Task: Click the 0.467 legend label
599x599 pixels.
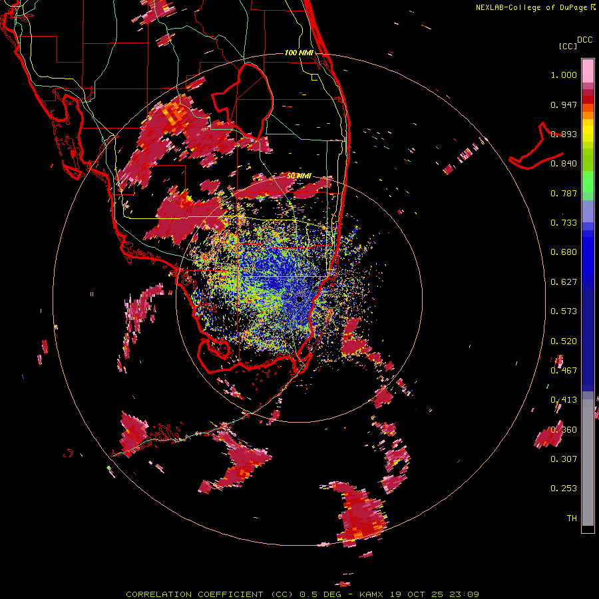Action: click(x=564, y=371)
